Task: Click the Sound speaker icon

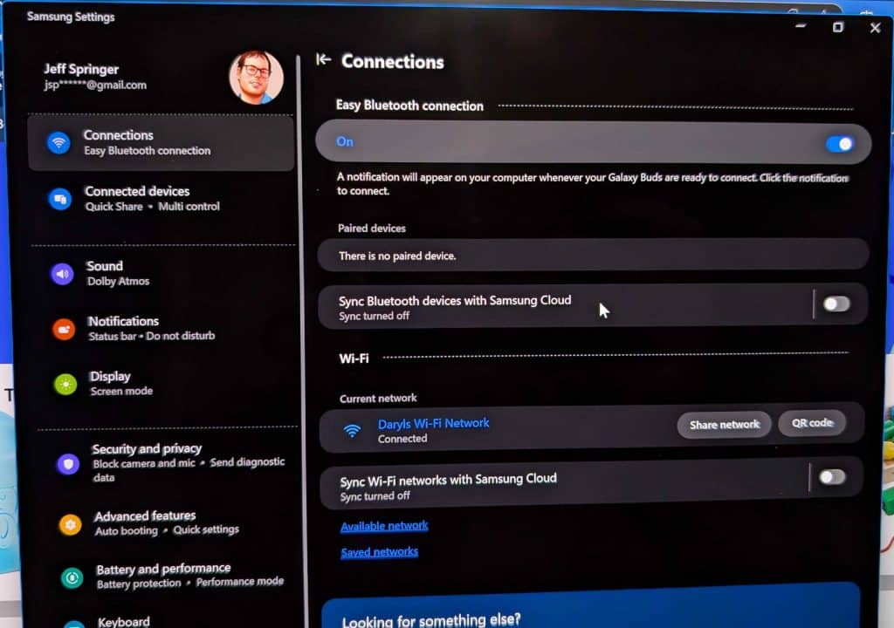Action: click(x=62, y=274)
